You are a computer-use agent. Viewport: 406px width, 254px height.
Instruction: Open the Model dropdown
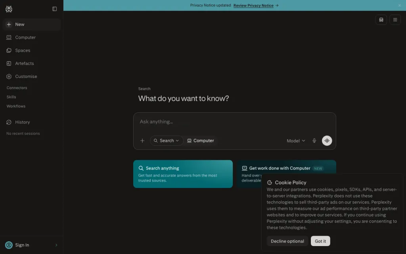296,141
